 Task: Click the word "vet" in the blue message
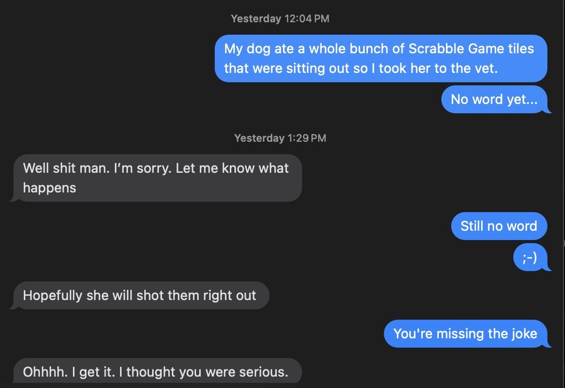(x=486, y=68)
